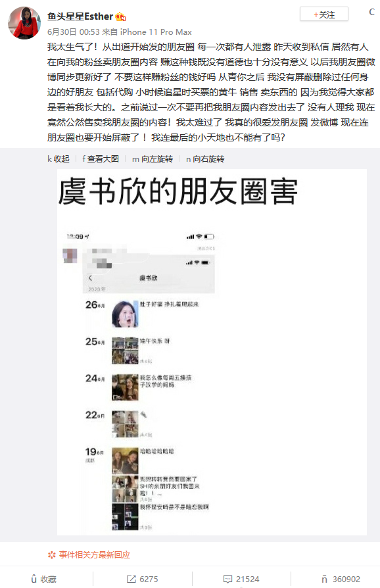Rotate image right with 向右旋转

(205, 159)
